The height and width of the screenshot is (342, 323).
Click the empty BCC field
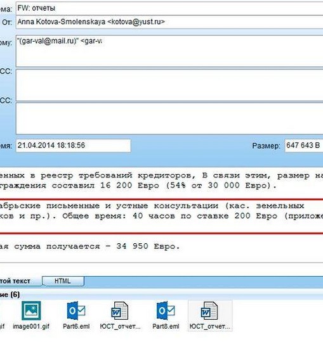tap(169, 118)
